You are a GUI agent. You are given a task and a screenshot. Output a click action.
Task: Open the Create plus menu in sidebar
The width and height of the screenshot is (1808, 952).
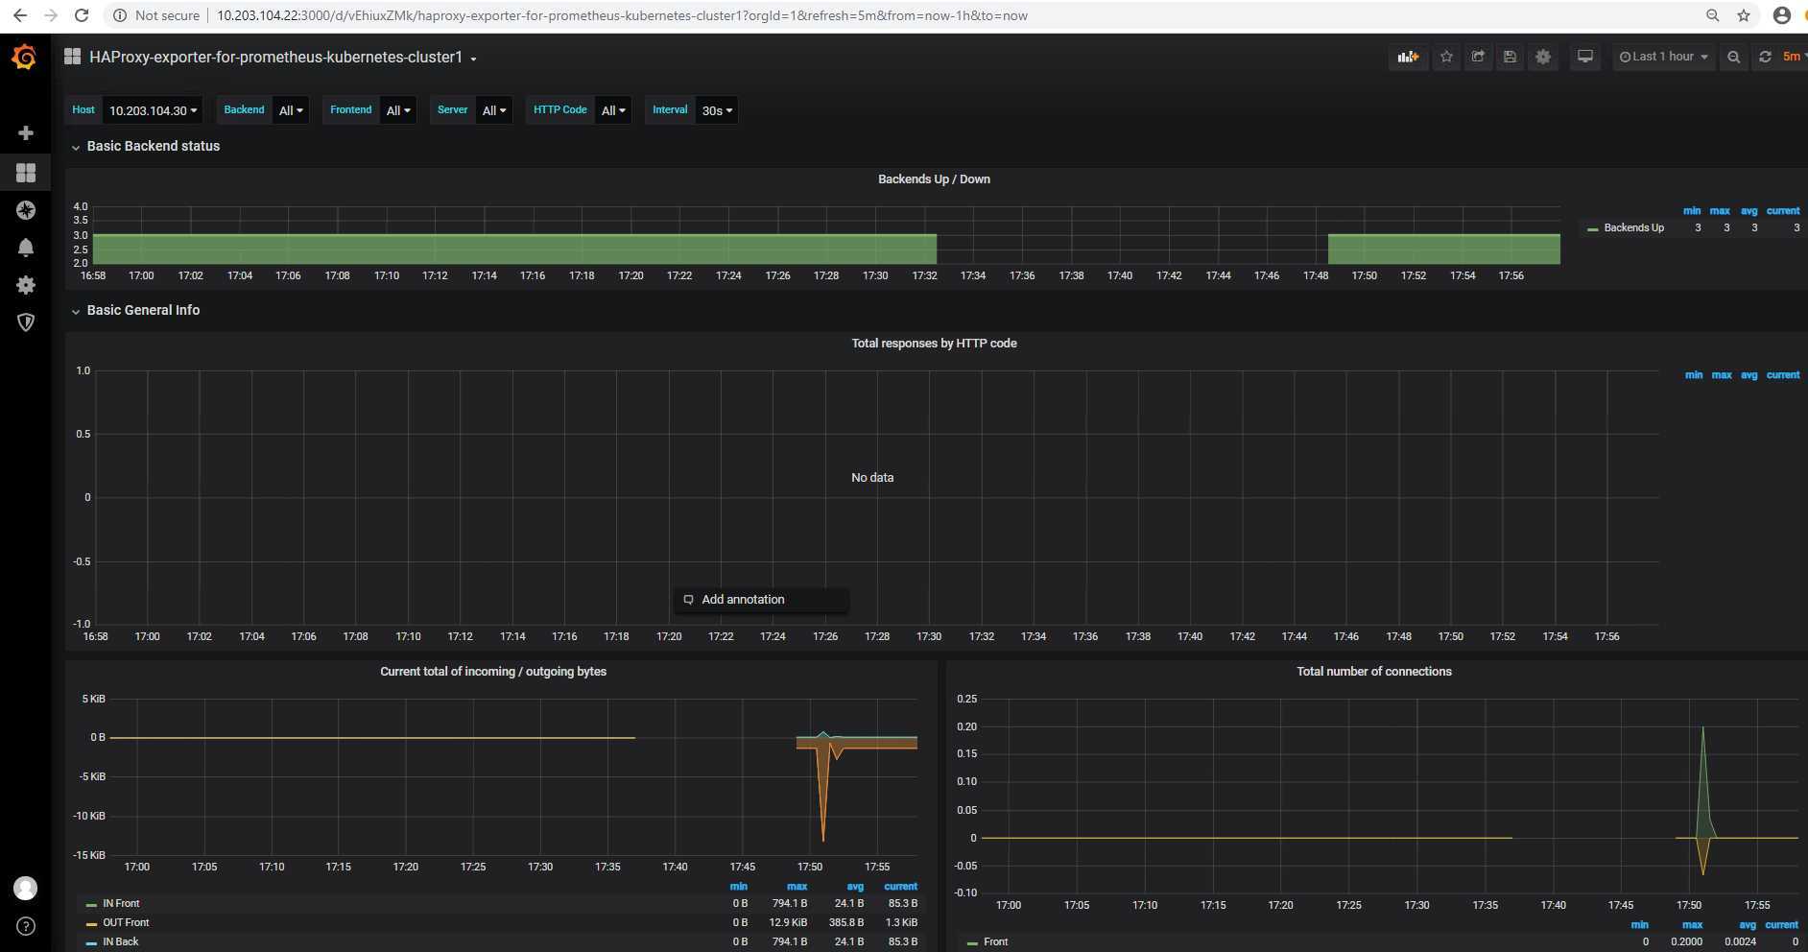click(26, 132)
